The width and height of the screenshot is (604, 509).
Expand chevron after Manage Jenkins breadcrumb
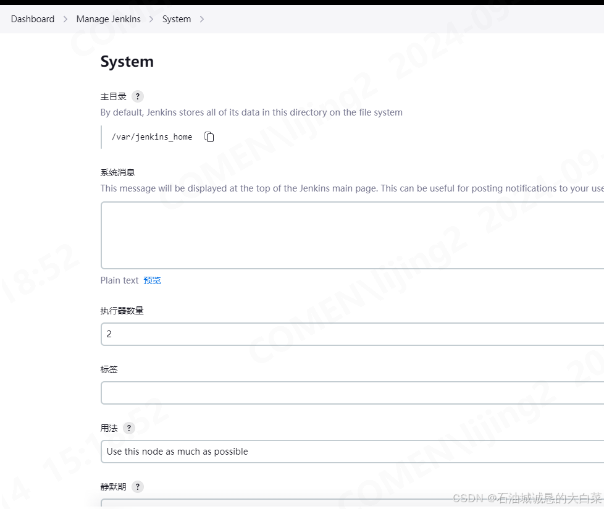(x=151, y=19)
